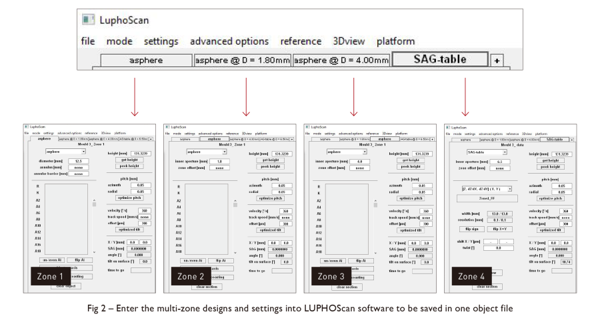Click coefficient list scroll-down arrow in Zone 2
This screenshot has width=600, height=320.
[235, 252]
